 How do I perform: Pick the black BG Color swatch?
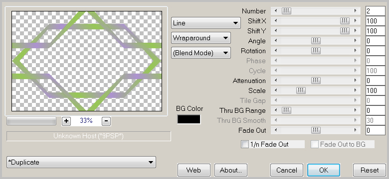tap(189, 119)
